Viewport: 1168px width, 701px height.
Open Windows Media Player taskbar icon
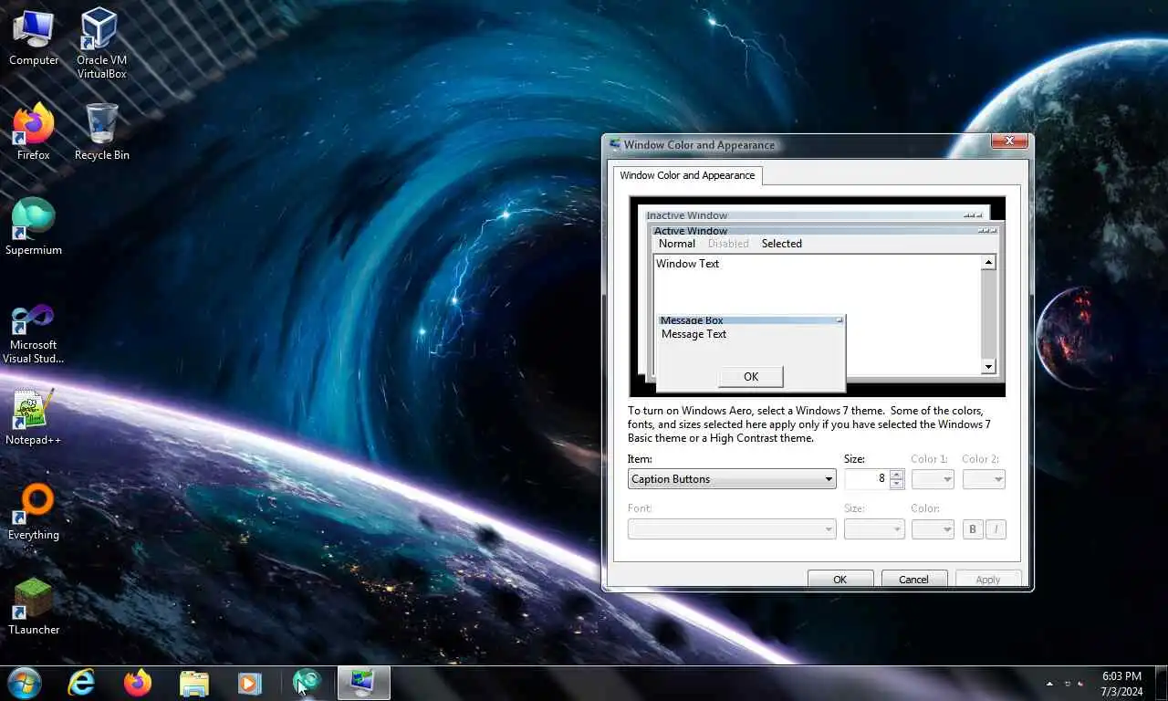(250, 683)
